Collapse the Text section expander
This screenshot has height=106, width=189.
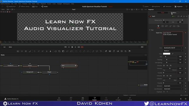click(150, 30)
